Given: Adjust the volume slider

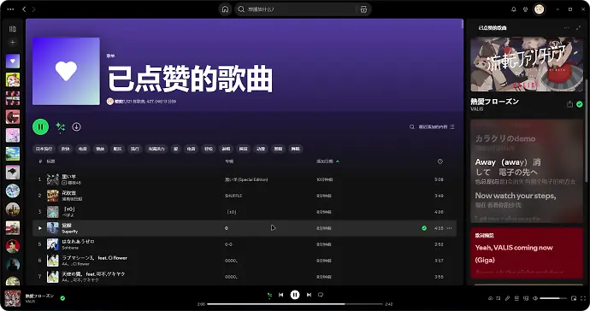Looking at the screenshot, I should pos(553,298).
